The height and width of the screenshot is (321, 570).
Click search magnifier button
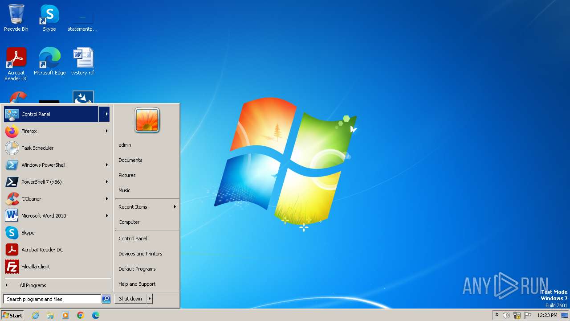(x=106, y=299)
